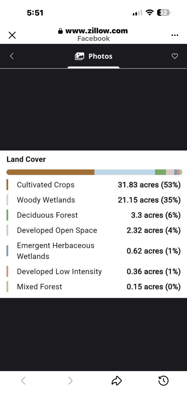Open the history clock icon
This screenshot has width=187, height=405.
[164, 380]
